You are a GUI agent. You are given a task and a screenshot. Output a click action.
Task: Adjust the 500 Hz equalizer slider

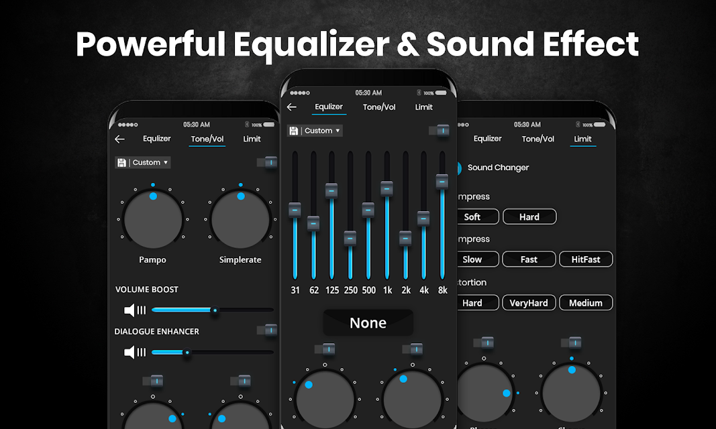368,215
